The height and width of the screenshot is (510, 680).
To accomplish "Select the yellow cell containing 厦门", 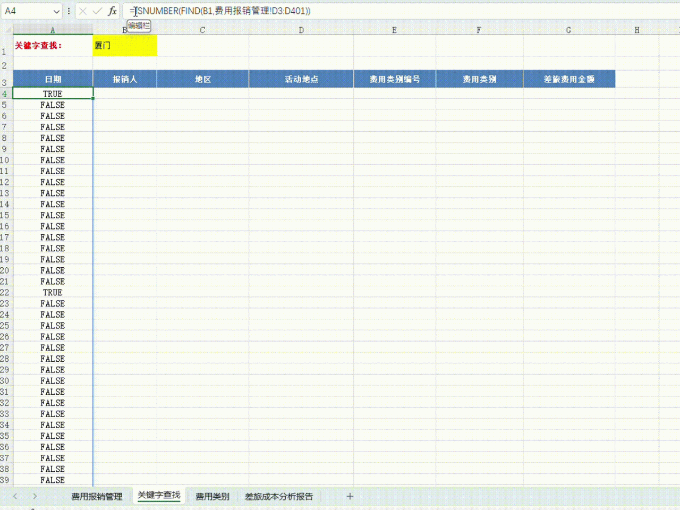I will [x=125, y=46].
